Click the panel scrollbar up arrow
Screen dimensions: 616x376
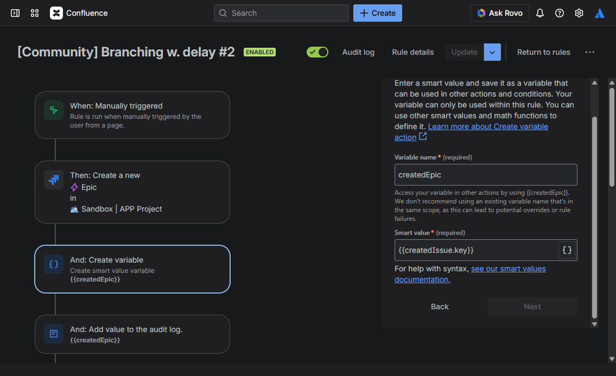point(594,83)
